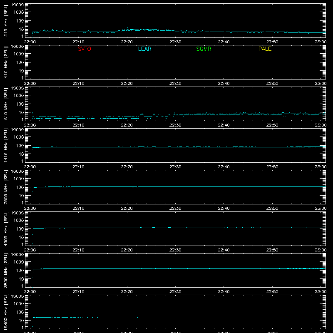
Task: Click the 10000 tick value on 8800 MHz plot
Action: point(17,255)
